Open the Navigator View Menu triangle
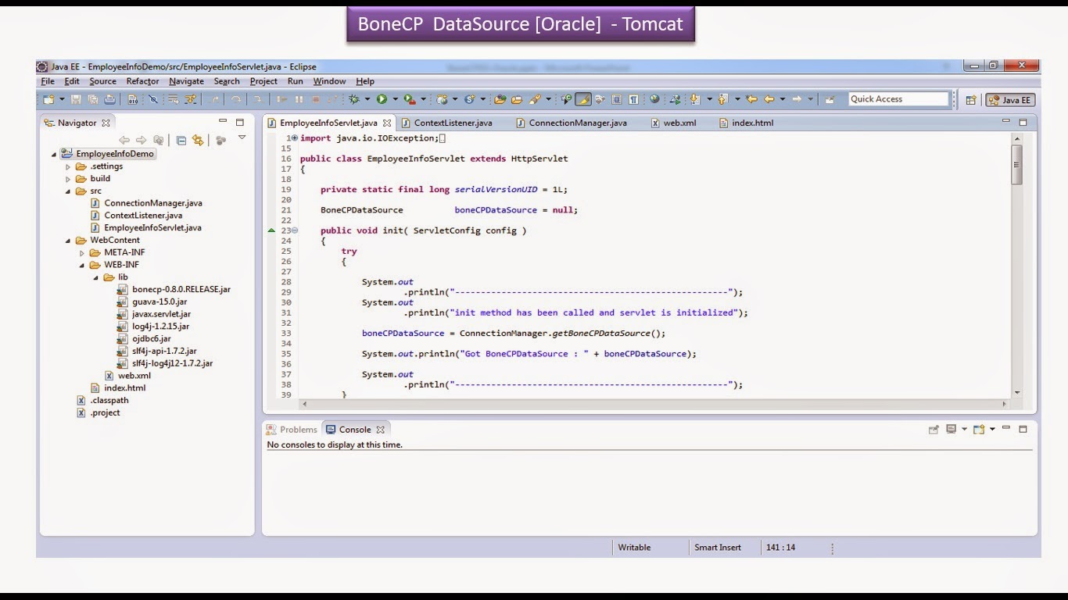Viewport: 1068px width, 600px height. pos(242,137)
